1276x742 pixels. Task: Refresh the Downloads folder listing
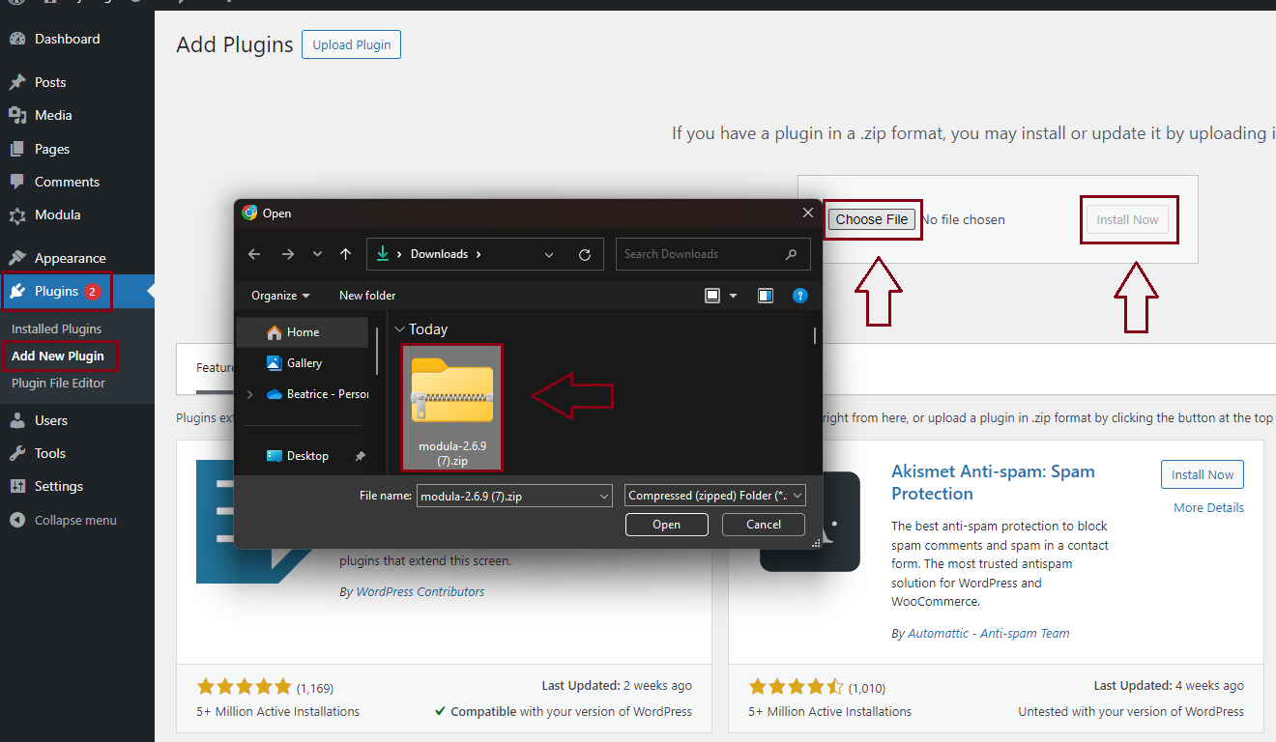[x=584, y=255]
